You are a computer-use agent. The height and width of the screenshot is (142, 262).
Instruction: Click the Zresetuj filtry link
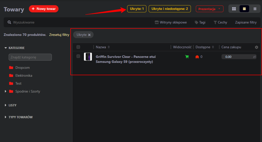tap(59, 35)
